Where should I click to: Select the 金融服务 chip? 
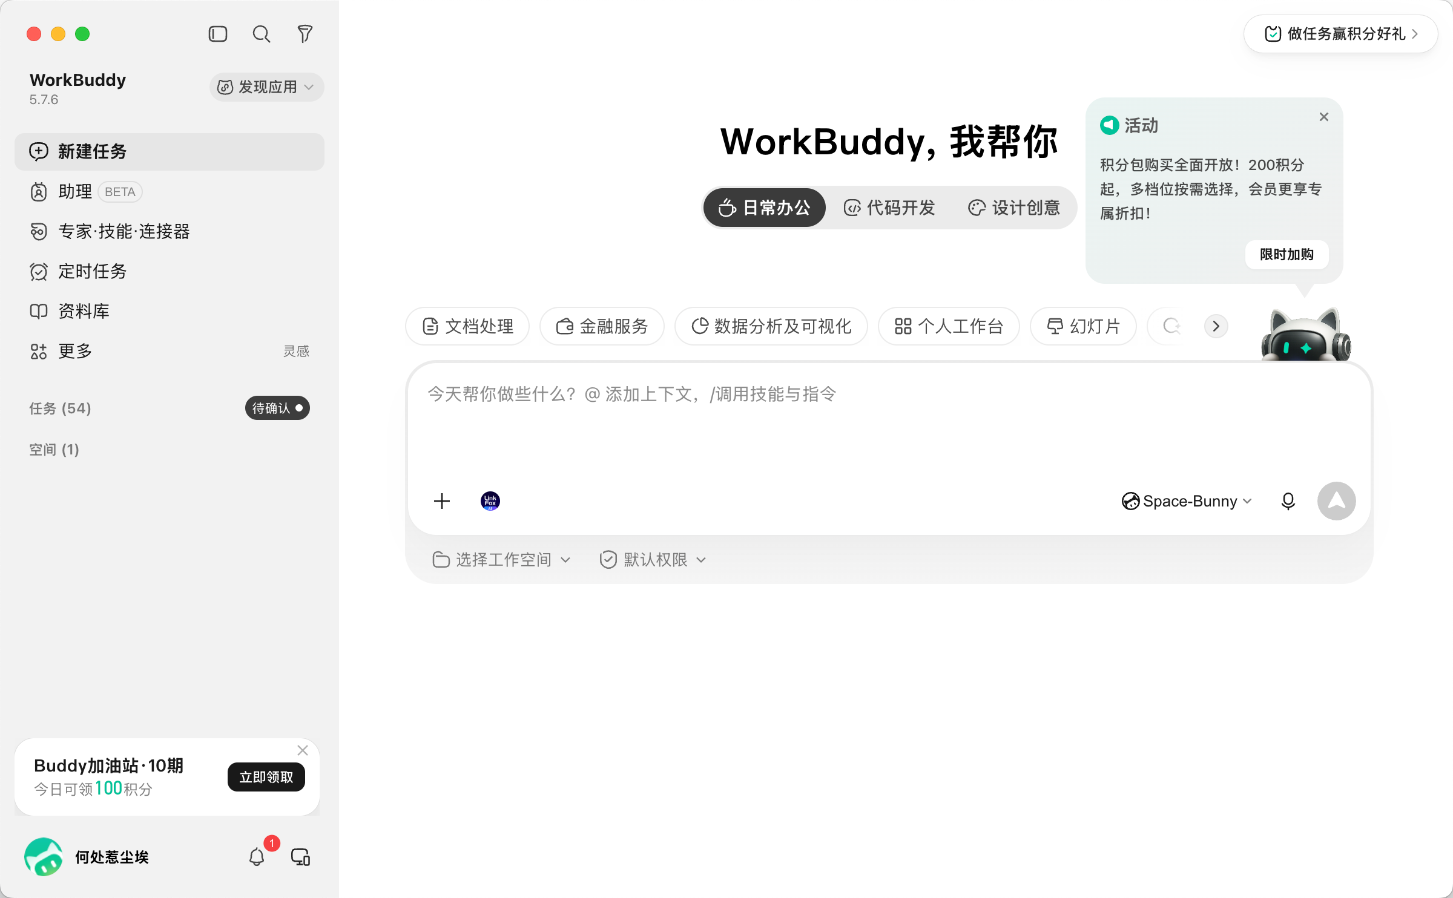[x=602, y=326]
